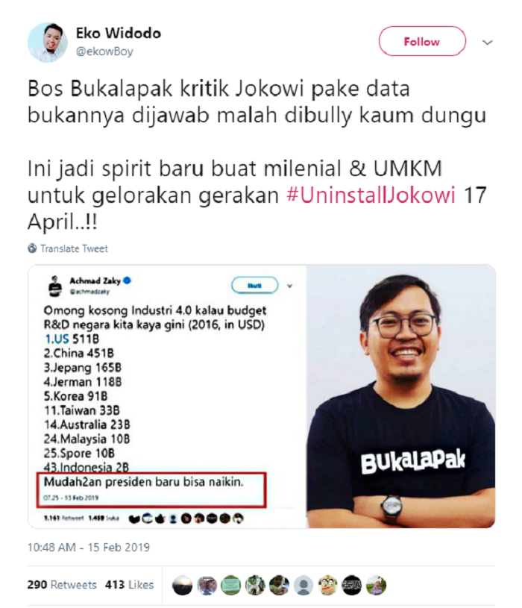522x608 pixels.
Task: Open the first liker's dark avatar
Action: [182, 585]
